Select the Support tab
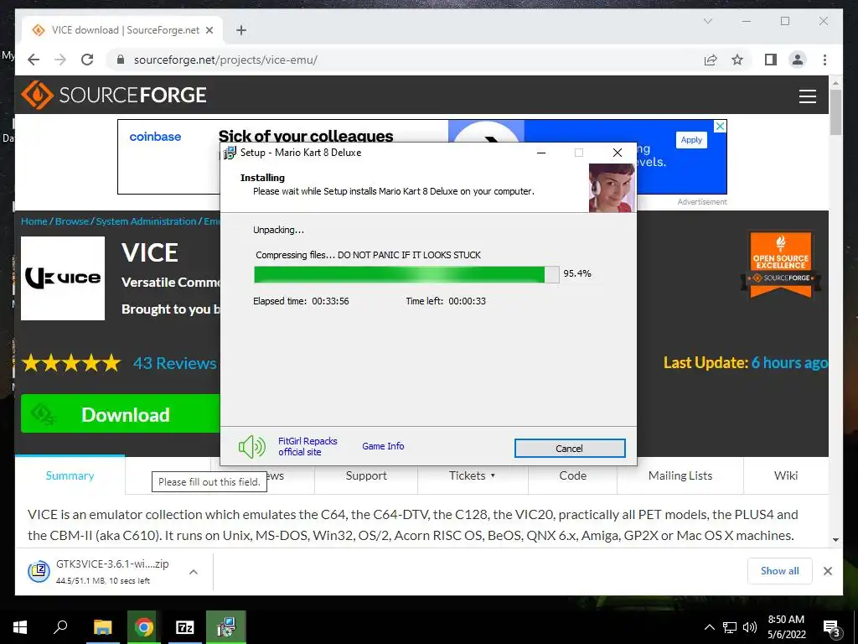This screenshot has height=644, width=858. click(x=366, y=475)
